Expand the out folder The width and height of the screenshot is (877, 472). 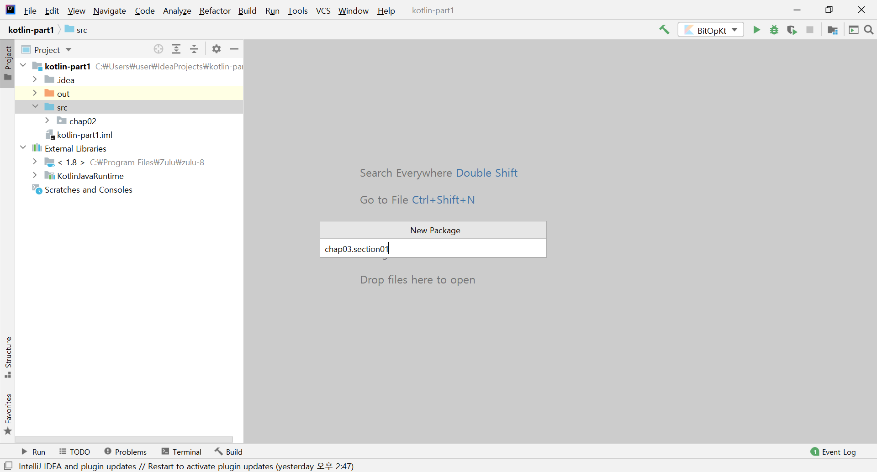35,93
